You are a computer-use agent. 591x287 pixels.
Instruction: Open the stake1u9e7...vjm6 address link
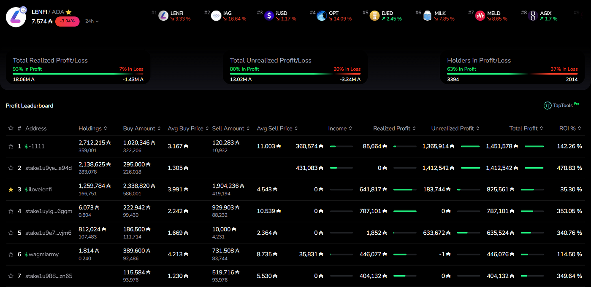click(x=48, y=233)
